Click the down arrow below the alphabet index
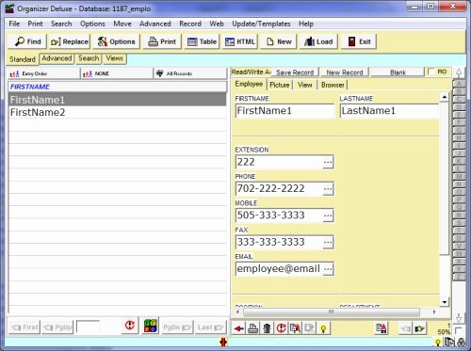The image size is (471, 351). click(459, 317)
